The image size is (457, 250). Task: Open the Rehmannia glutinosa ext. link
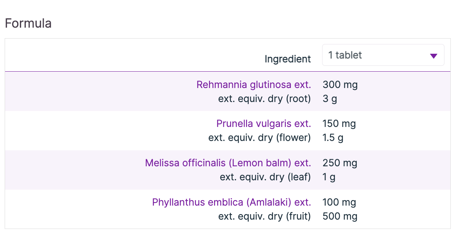(253, 85)
